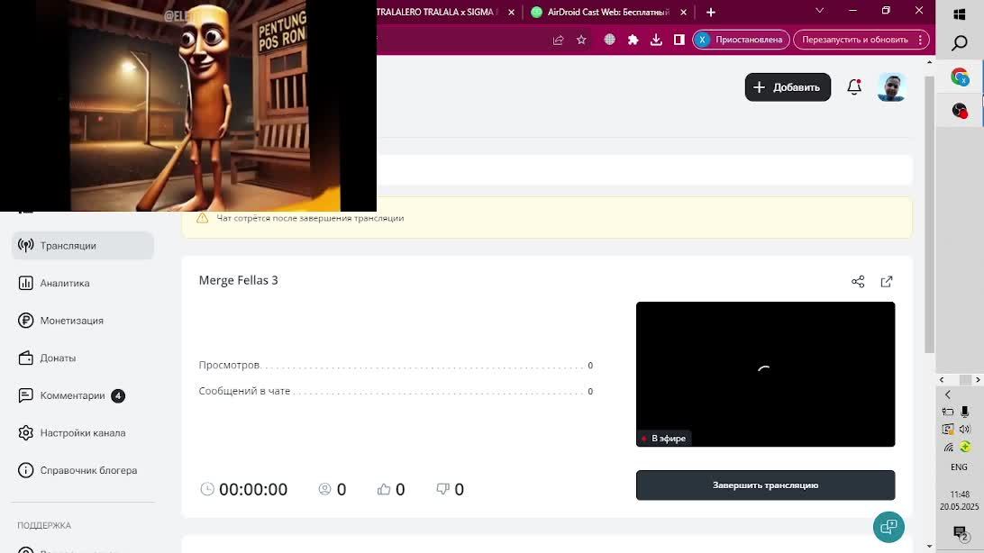Open the Windows notification center icon
The height and width of the screenshot is (553, 984).
961,533
